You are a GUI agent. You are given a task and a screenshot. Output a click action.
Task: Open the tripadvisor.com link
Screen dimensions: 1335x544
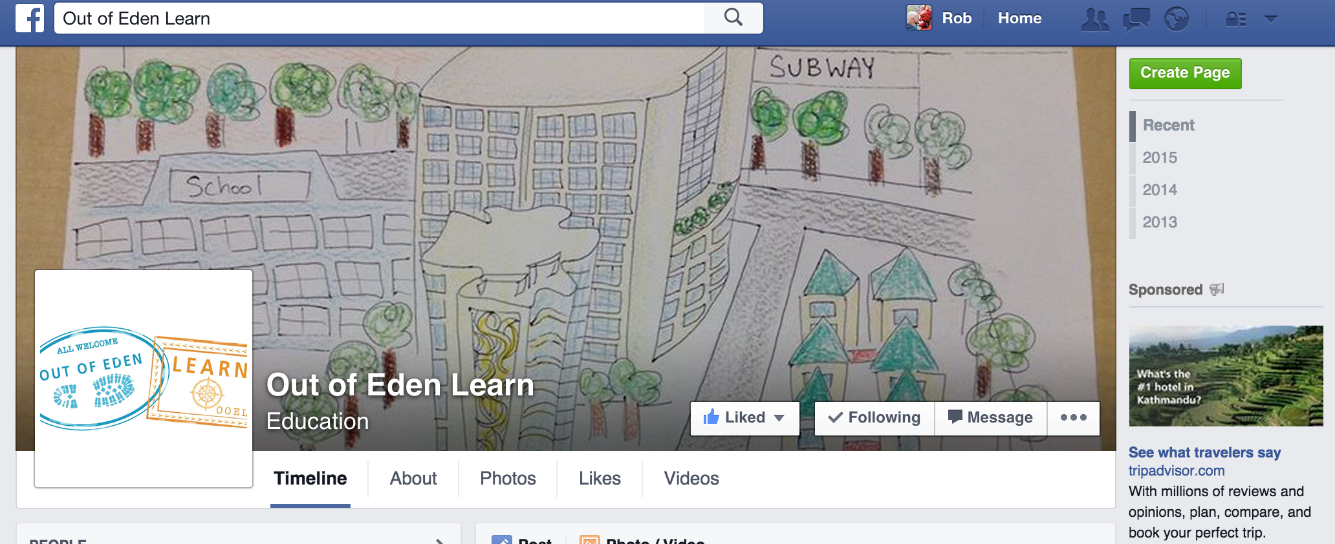click(x=1177, y=471)
